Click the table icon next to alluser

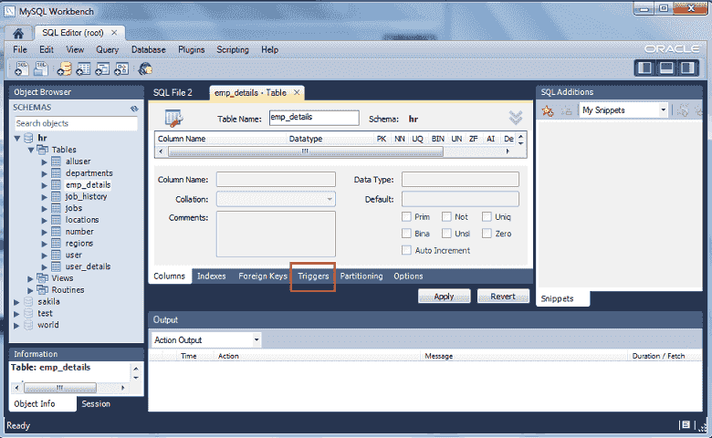tap(56, 162)
